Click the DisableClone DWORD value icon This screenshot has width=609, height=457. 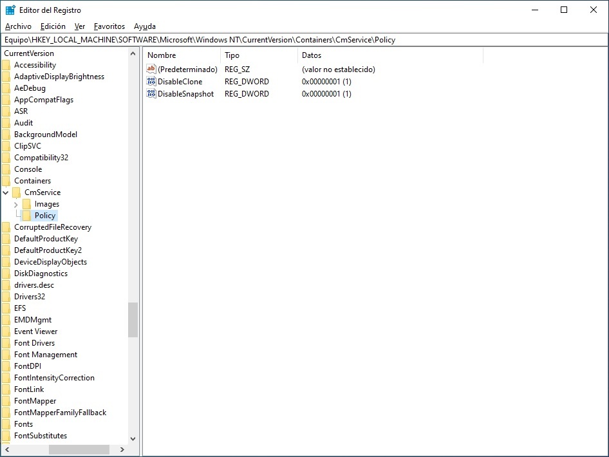151,82
